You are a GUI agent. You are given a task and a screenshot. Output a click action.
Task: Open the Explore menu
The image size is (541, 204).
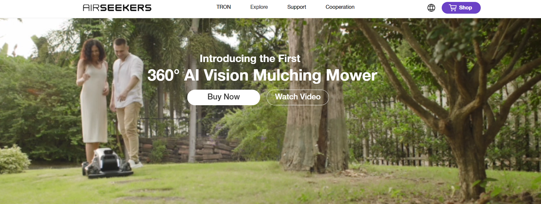[259, 7]
